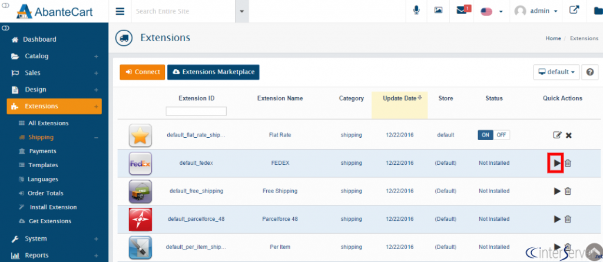Click the Parcelforce red thumbnail
603x262 pixels.
pyautogui.click(x=140, y=219)
